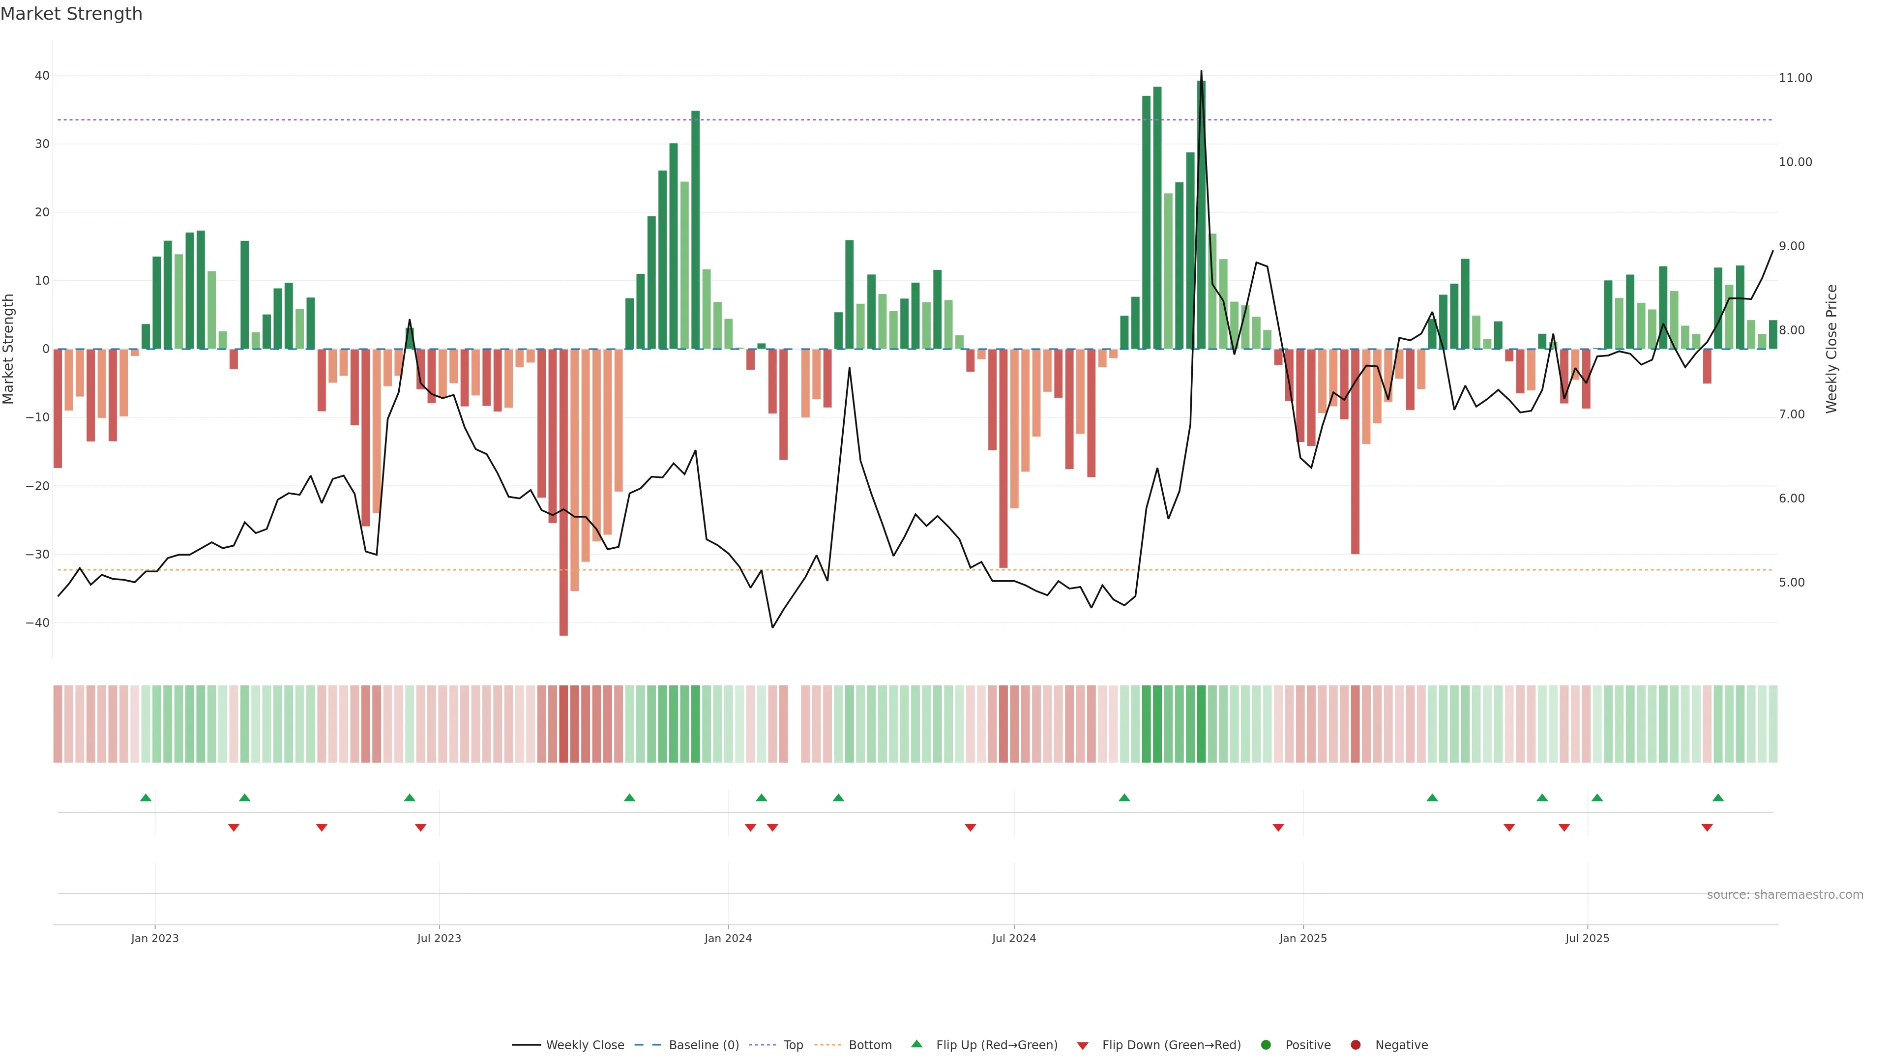Image resolution: width=1888 pixels, height=1062 pixels.
Task: Click the Jan 2024 x-axis label
Action: click(728, 938)
